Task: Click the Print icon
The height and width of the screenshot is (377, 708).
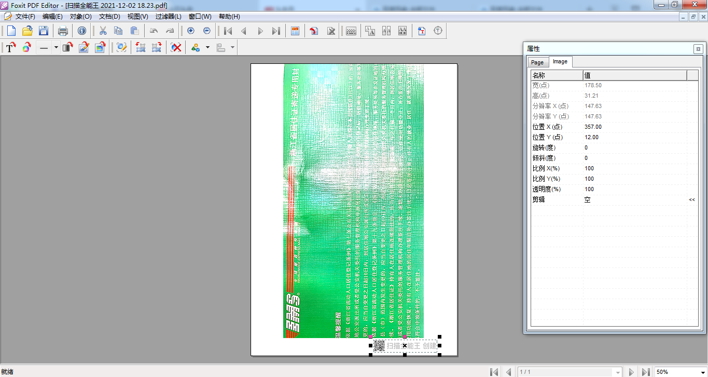Action: (63, 31)
